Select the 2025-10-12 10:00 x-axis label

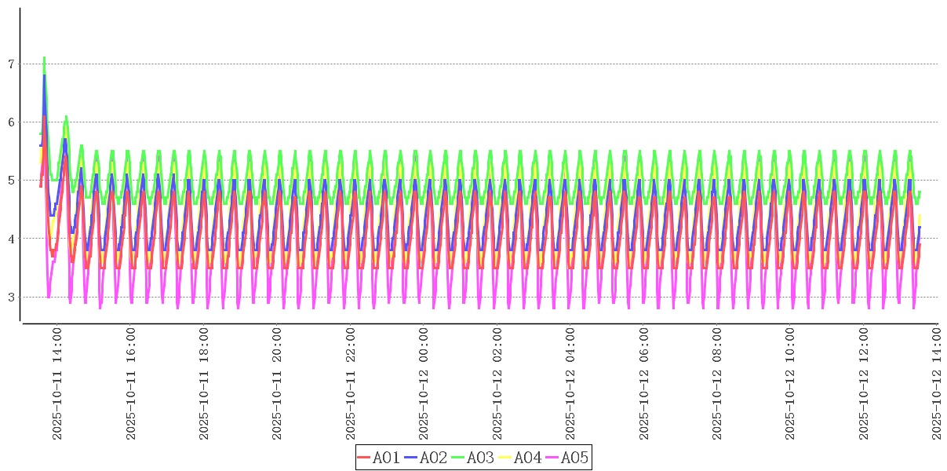(791, 384)
